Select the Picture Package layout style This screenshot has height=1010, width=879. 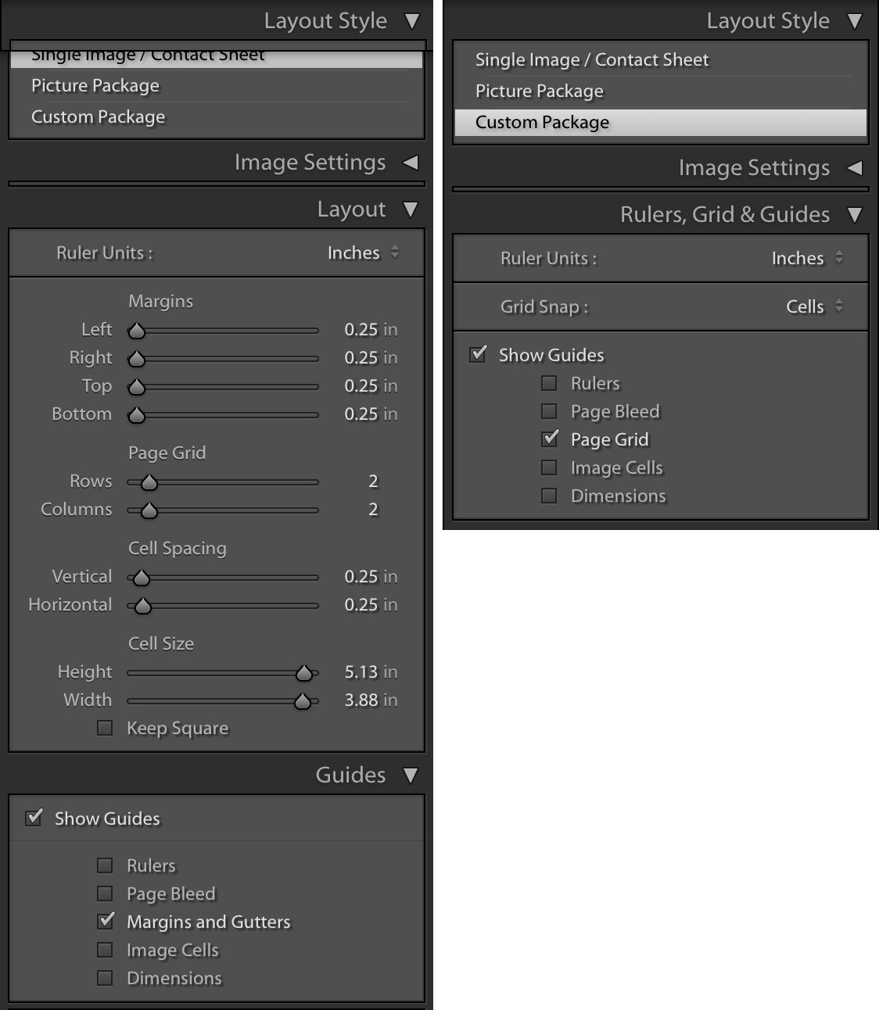(95, 86)
